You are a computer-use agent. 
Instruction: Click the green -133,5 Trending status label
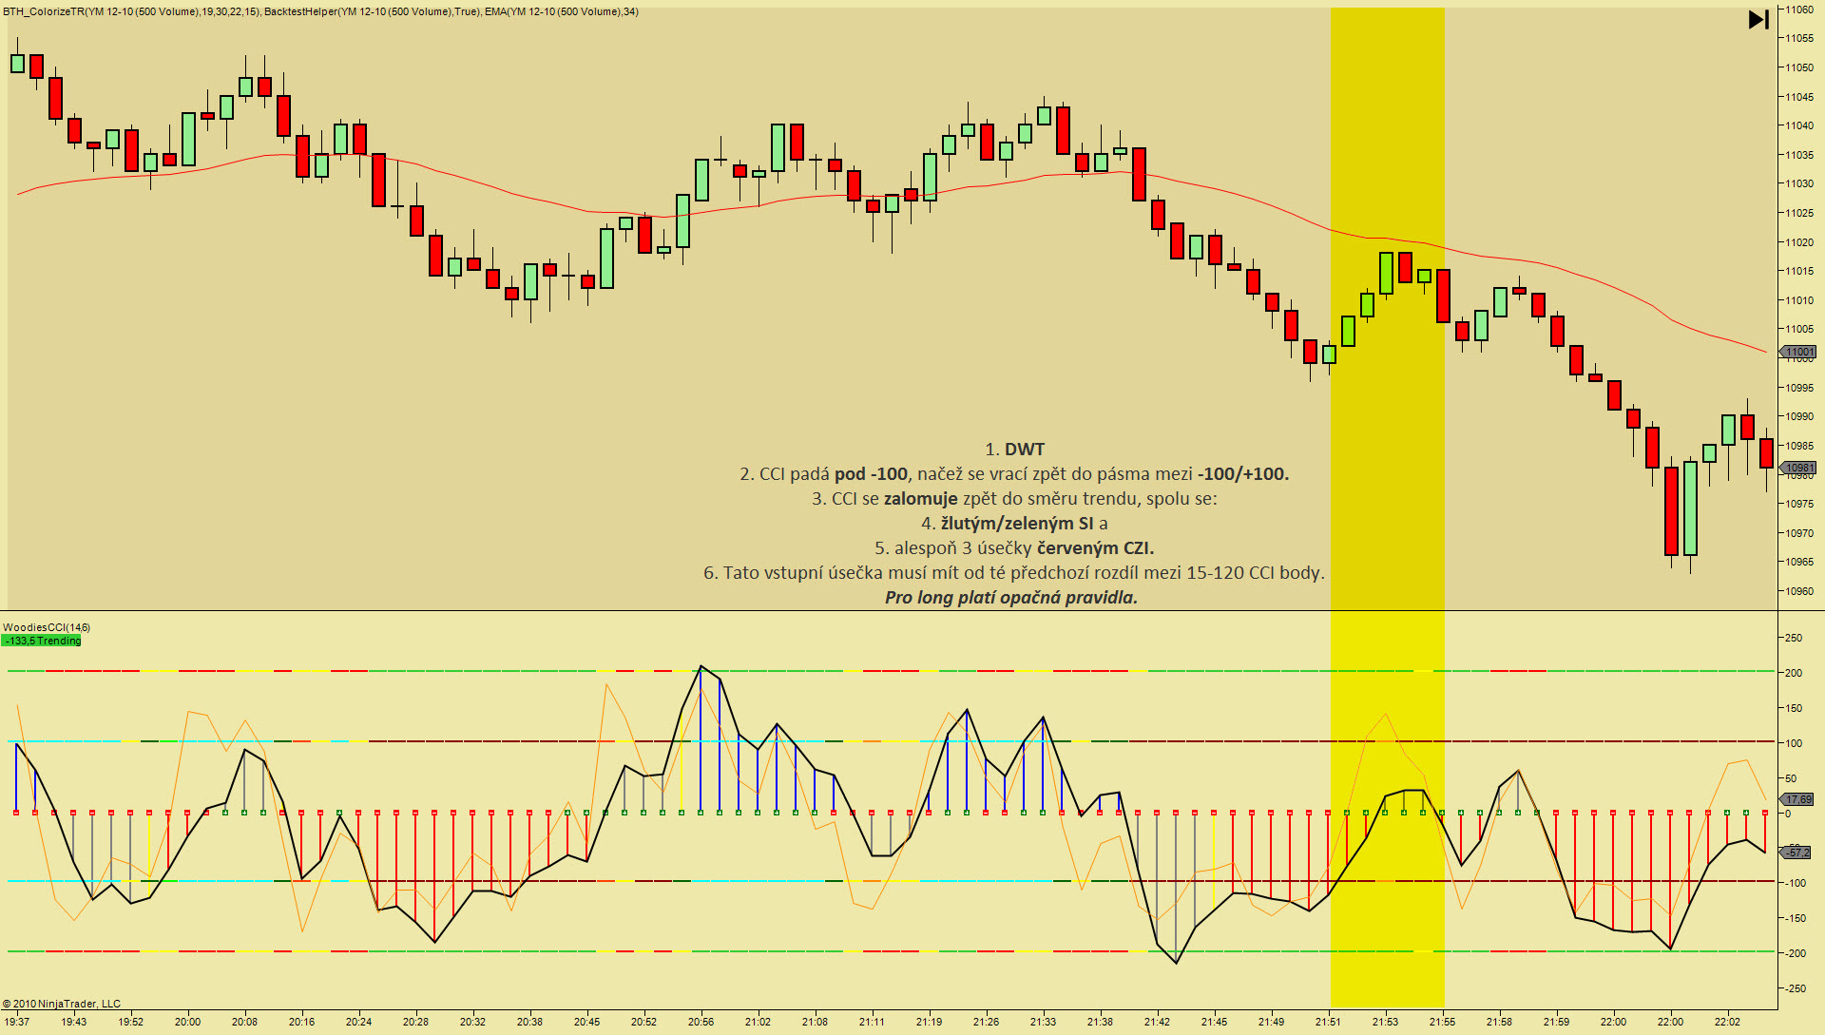[42, 641]
